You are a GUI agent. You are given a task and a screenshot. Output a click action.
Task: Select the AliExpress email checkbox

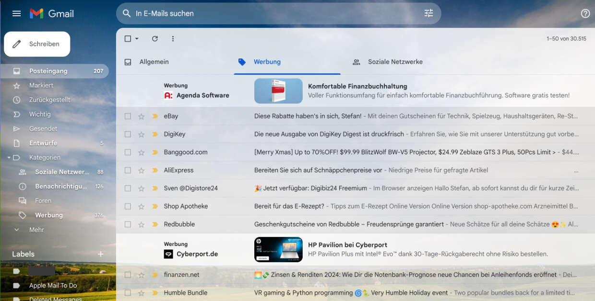tap(128, 170)
